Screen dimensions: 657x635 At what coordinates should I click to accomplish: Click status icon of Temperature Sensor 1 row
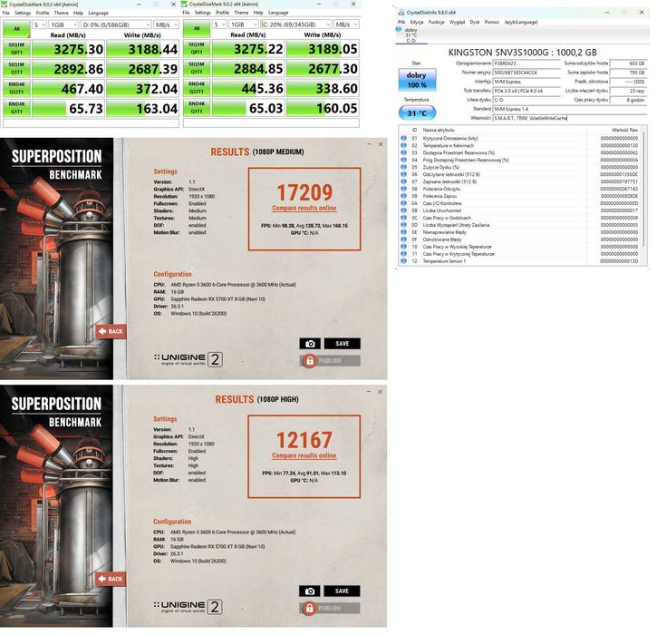coord(403,261)
